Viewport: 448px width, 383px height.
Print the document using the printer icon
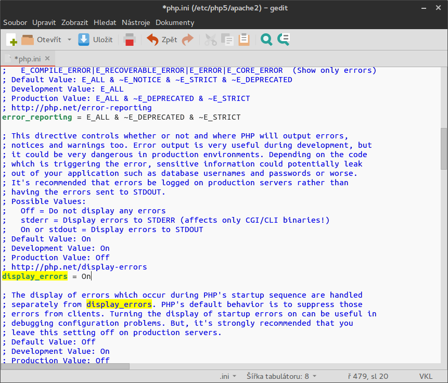tap(130, 40)
